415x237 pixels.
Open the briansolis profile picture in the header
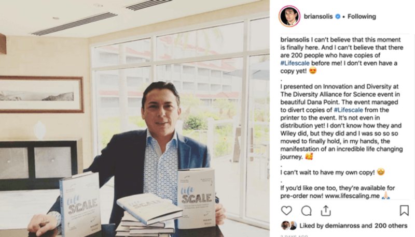coord(289,16)
